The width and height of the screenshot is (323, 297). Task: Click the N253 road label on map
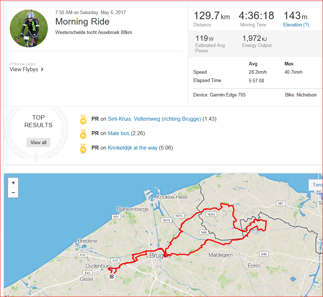[x=211, y=214]
